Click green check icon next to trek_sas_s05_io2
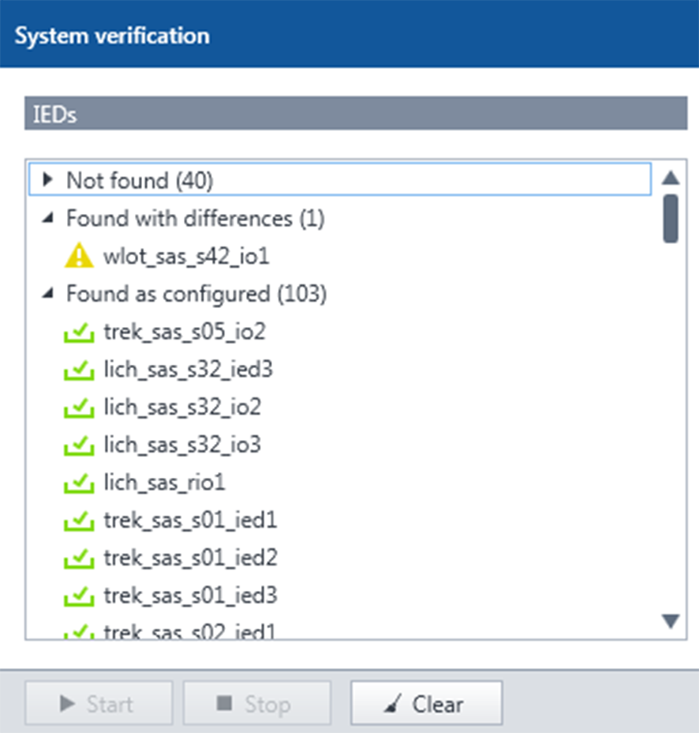 [79, 332]
